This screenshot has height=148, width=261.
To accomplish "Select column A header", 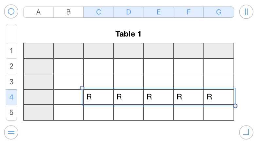I will click(x=38, y=12).
